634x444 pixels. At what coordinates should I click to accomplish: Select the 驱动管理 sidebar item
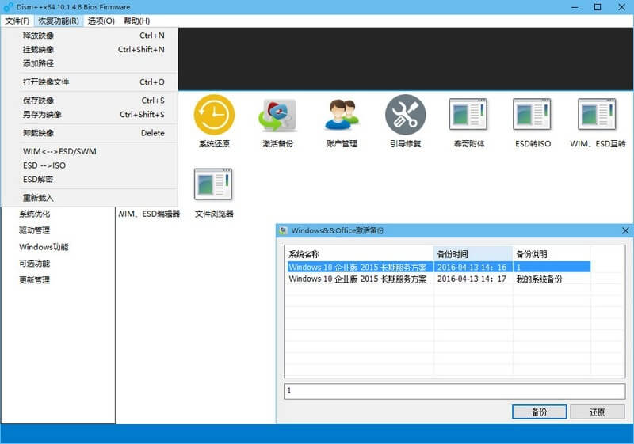click(x=35, y=230)
